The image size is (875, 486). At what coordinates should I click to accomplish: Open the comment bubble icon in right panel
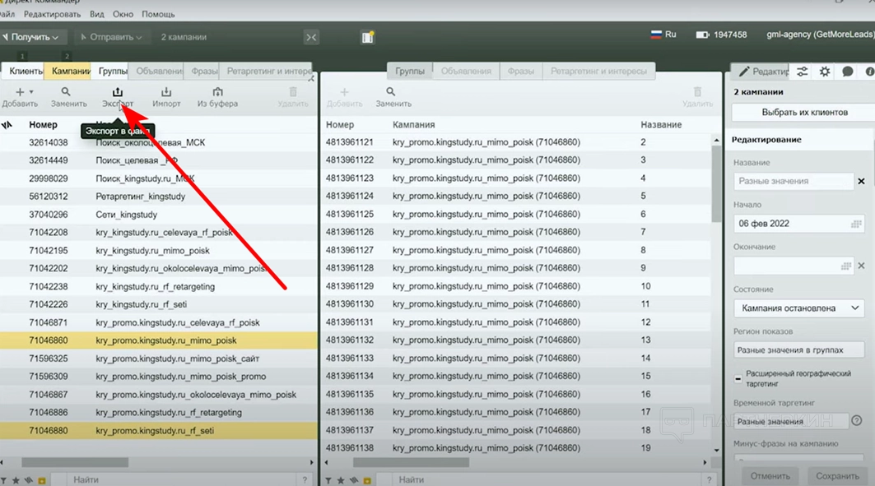[x=848, y=72]
